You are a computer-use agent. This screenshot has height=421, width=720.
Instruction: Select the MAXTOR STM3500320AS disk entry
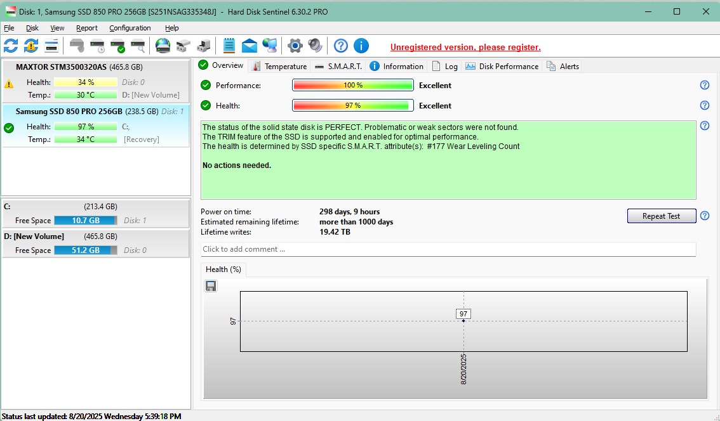coord(95,81)
